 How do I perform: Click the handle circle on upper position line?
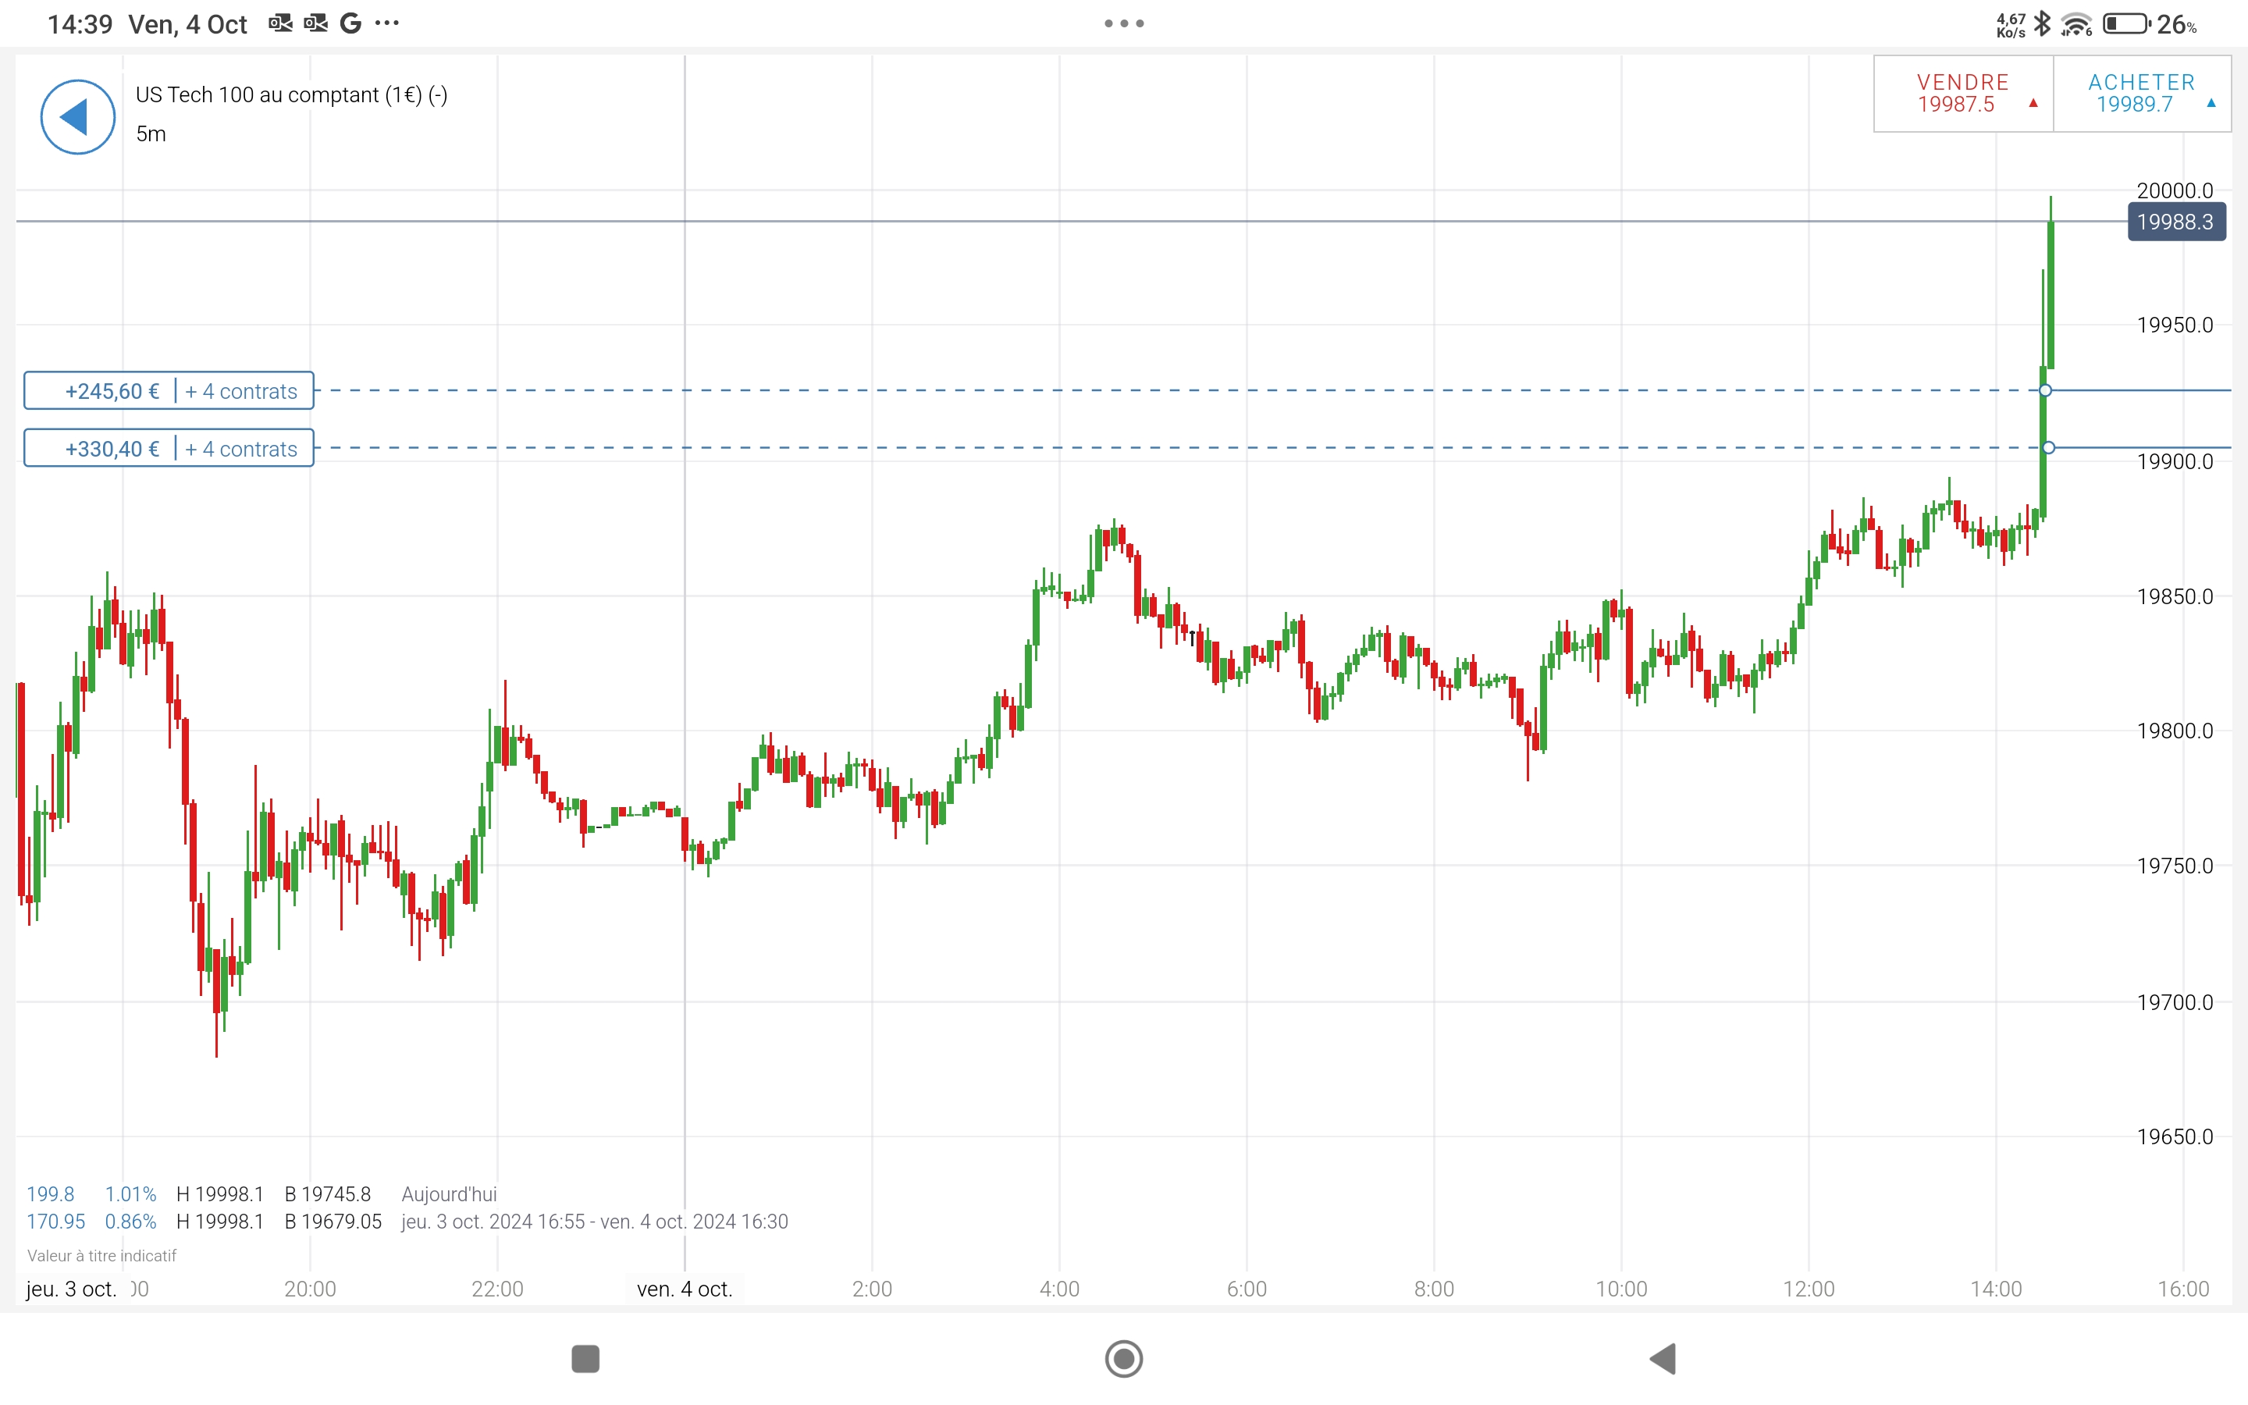point(2046,390)
